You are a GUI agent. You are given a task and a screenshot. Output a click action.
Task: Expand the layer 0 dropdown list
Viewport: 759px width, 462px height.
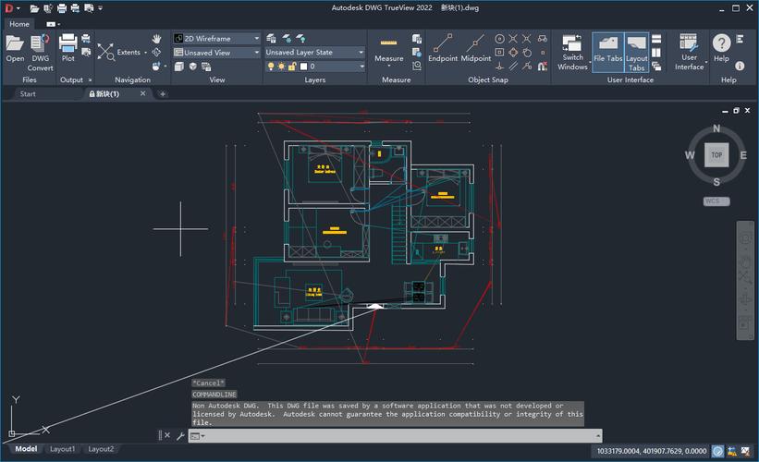tap(361, 67)
